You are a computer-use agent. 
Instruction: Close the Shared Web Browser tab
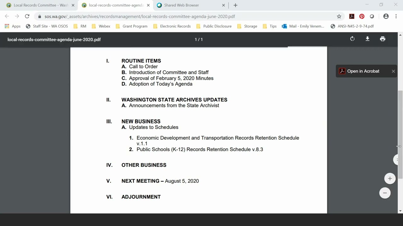(224, 5)
